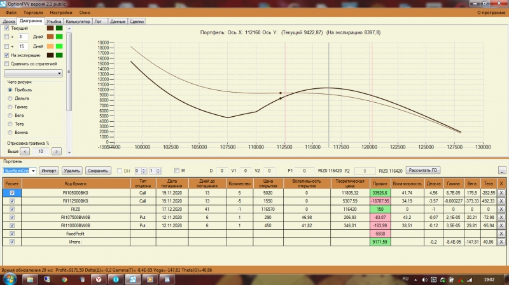Click X on the RI110000BW0B row
Screen dimensions: 509x285
tap(501, 225)
